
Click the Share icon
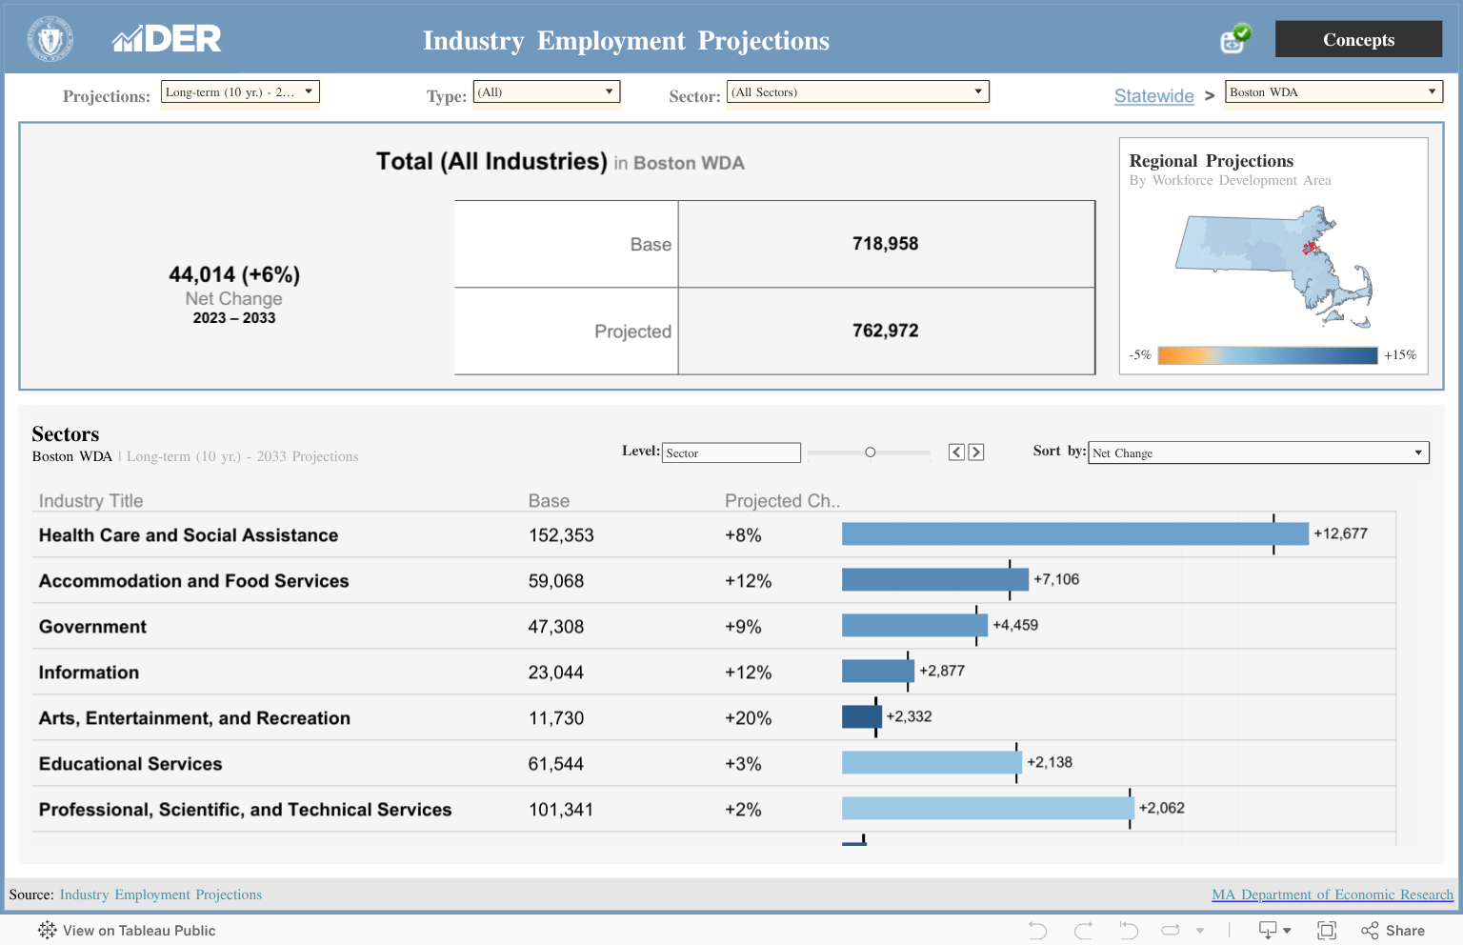click(x=1393, y=931)
